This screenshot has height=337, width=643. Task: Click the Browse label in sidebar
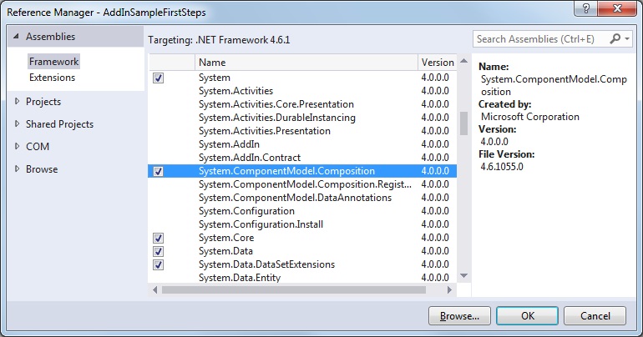point(42,169)
